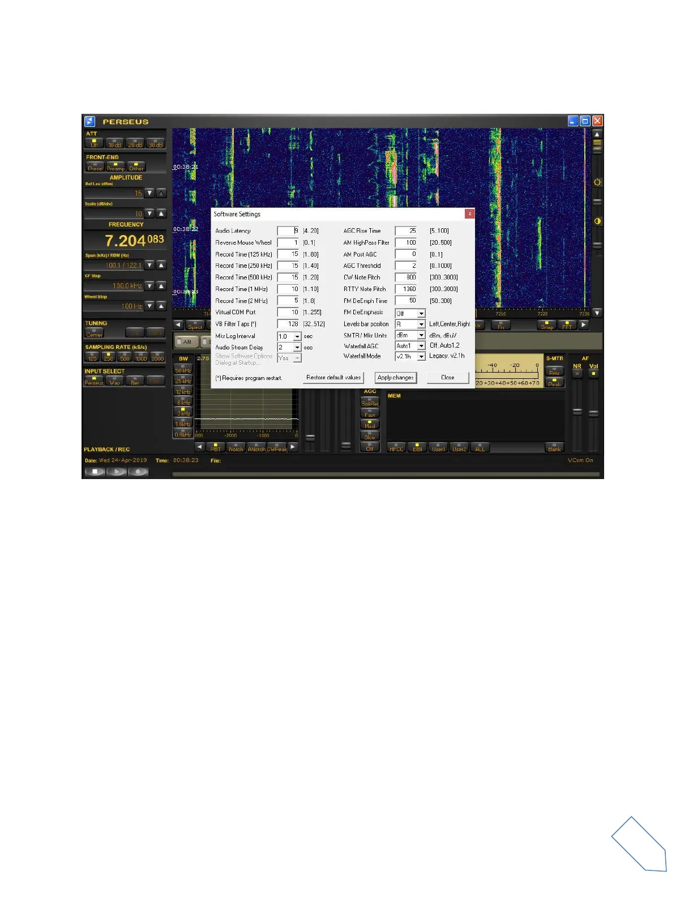
Task: Increase Span/RBW with its up arrow
Action: (x=161, y=265)
